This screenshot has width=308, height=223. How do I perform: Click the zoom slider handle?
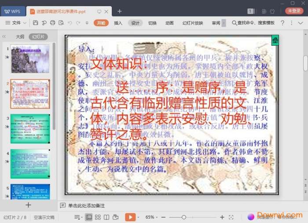coord(183,217)
